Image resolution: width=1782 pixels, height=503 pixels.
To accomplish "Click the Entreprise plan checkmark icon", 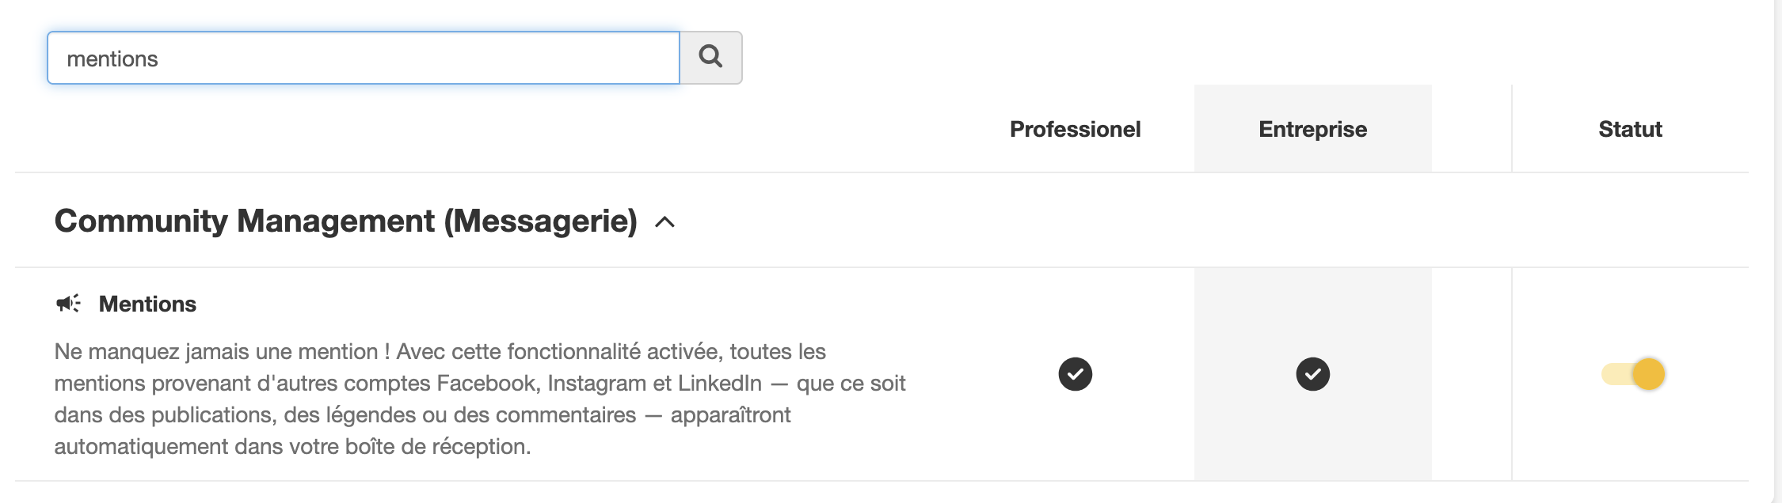I will (1312, 374).
